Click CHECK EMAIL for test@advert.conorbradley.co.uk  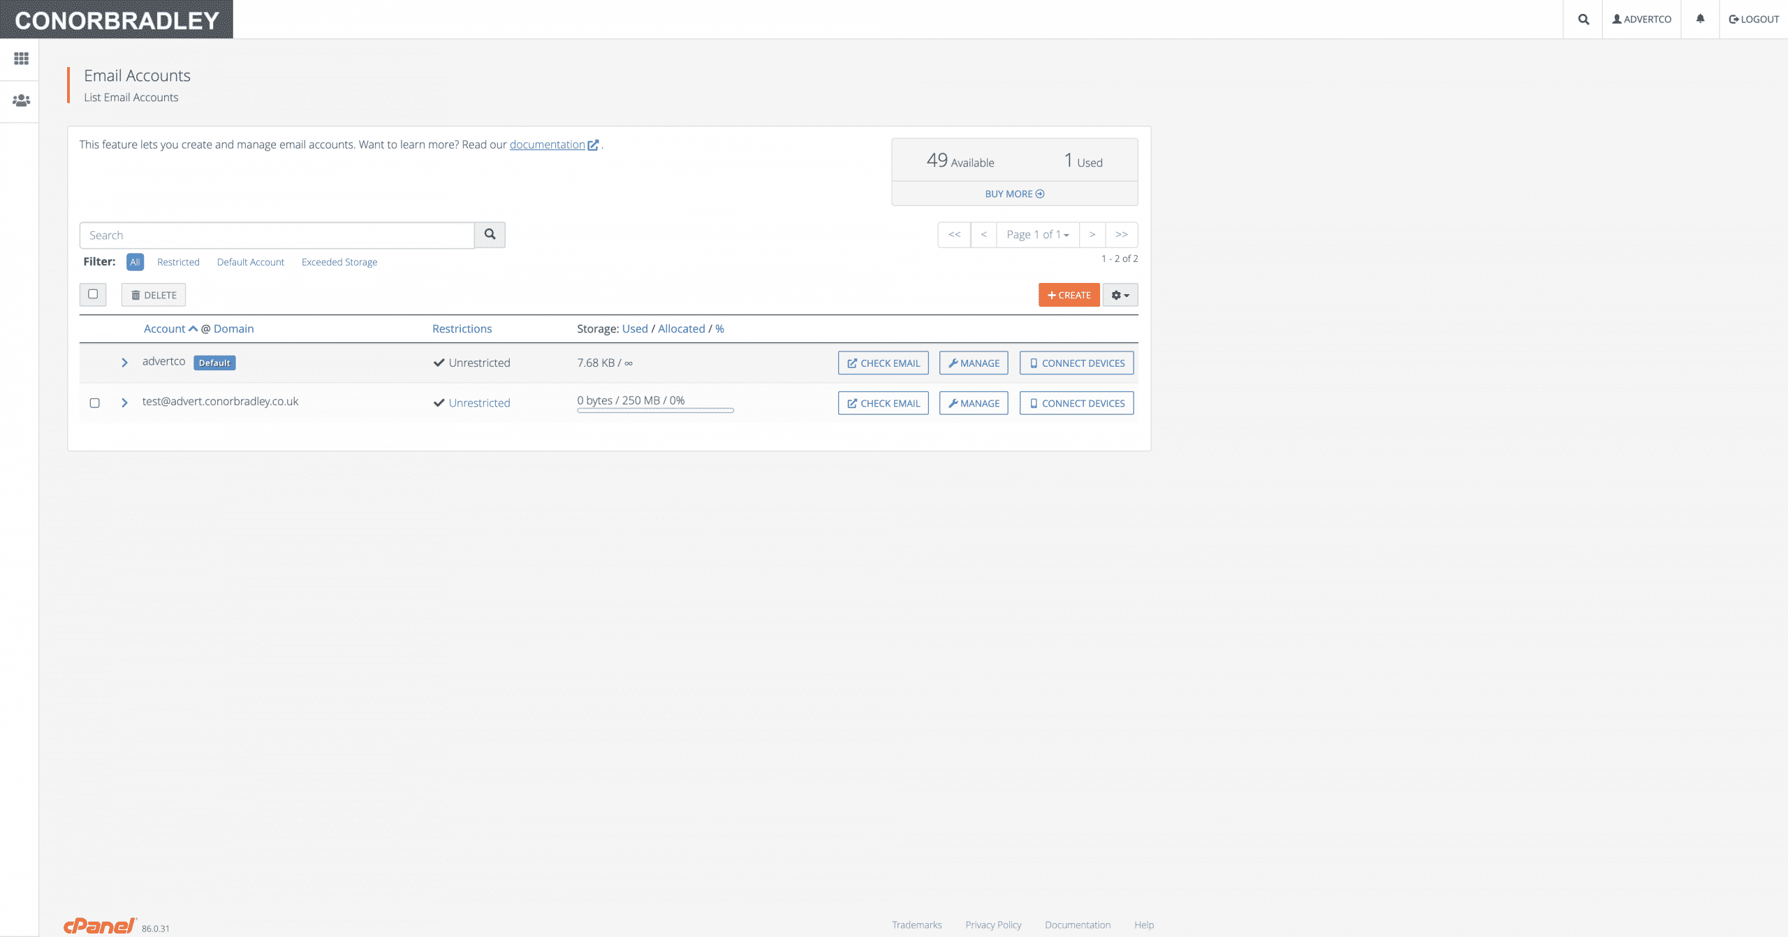(x=884, y=403)
